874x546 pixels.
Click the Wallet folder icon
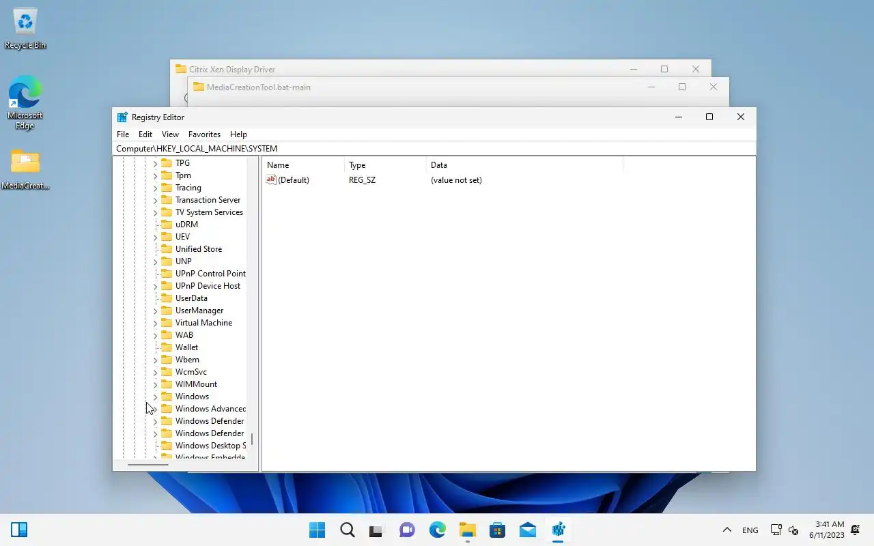[x=166, y=347]
